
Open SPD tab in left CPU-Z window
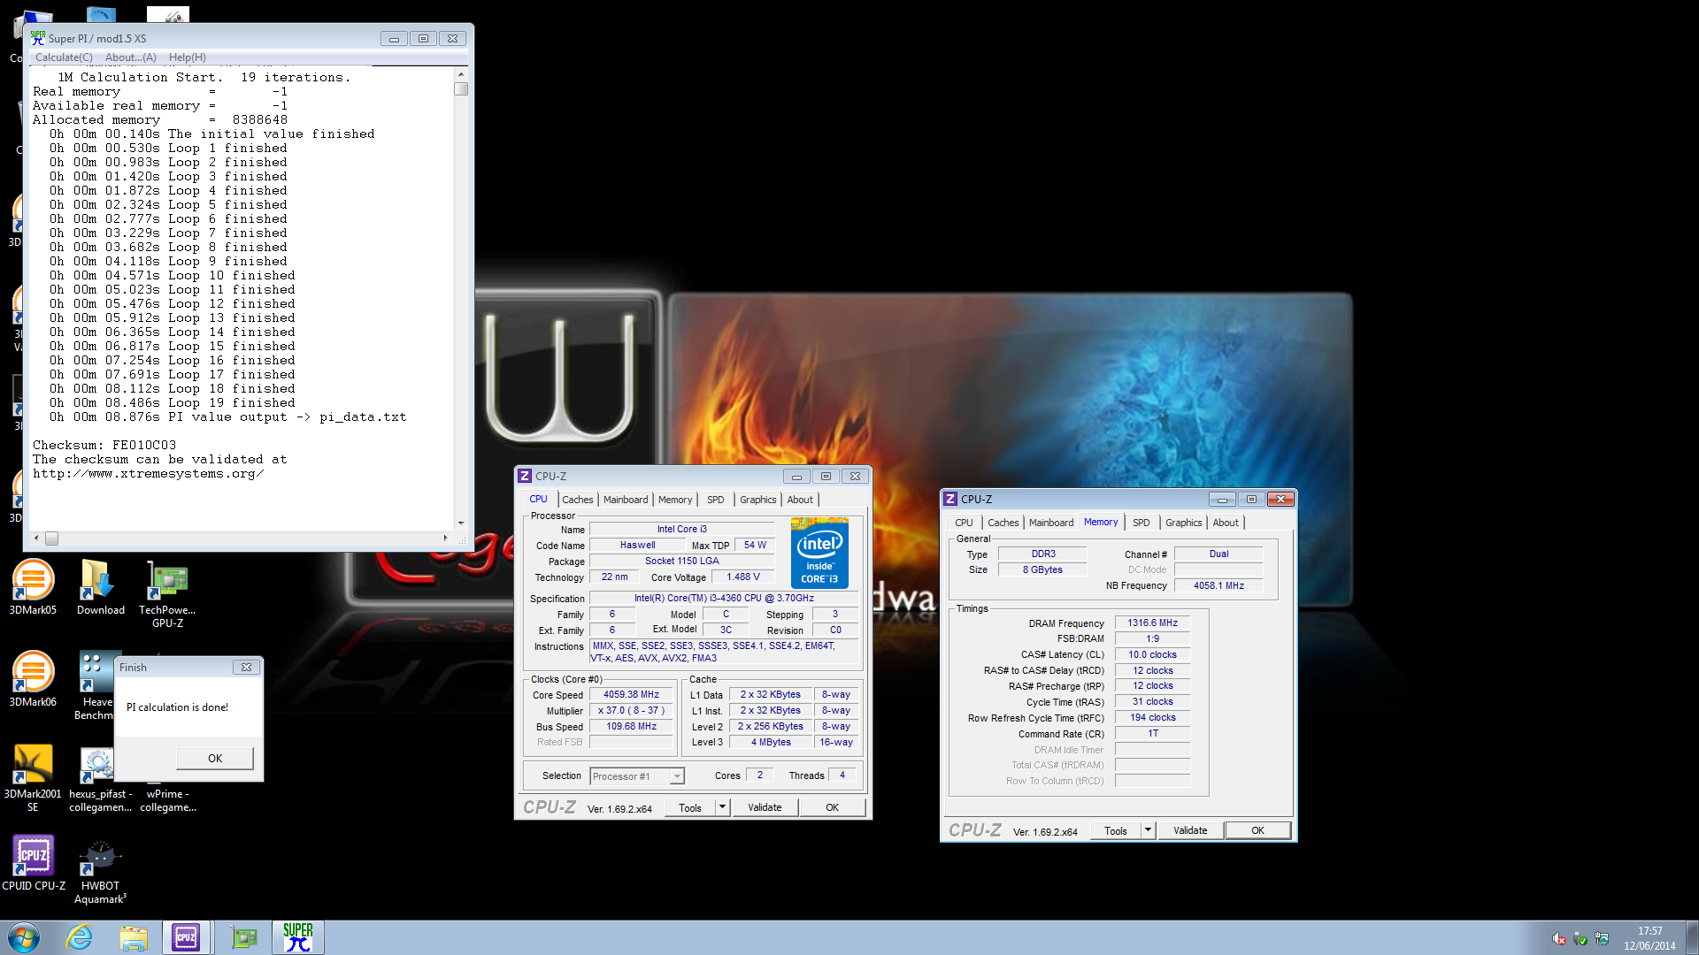(x=716, y=500)
